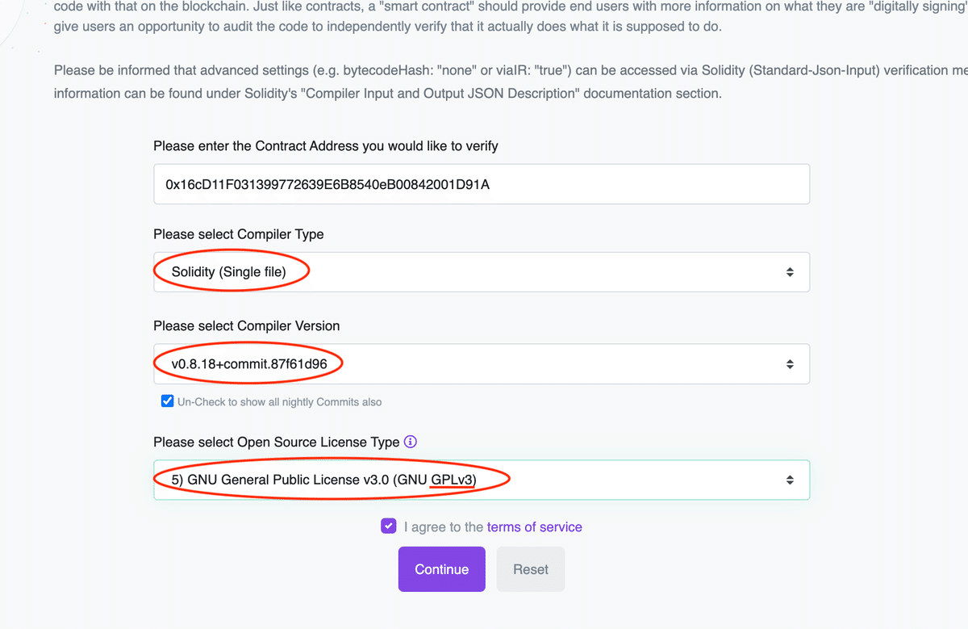Click the 'Un-Check to show all nightly Commits also' label
The width and height of the screenshot is (968, 629).
coord(280,401)
